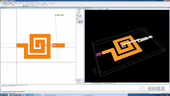170x96 pixels.
Task: Click the printer icon in the main toolbar
Action: point(5,3)
